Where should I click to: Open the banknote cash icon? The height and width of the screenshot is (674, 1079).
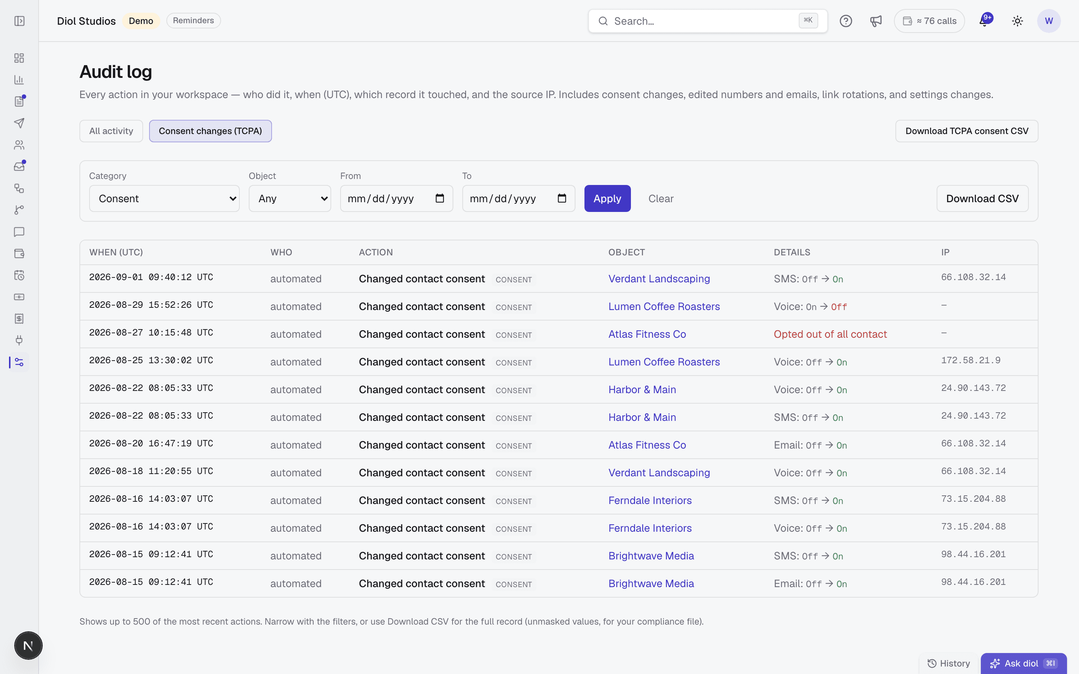click(19, 297)
